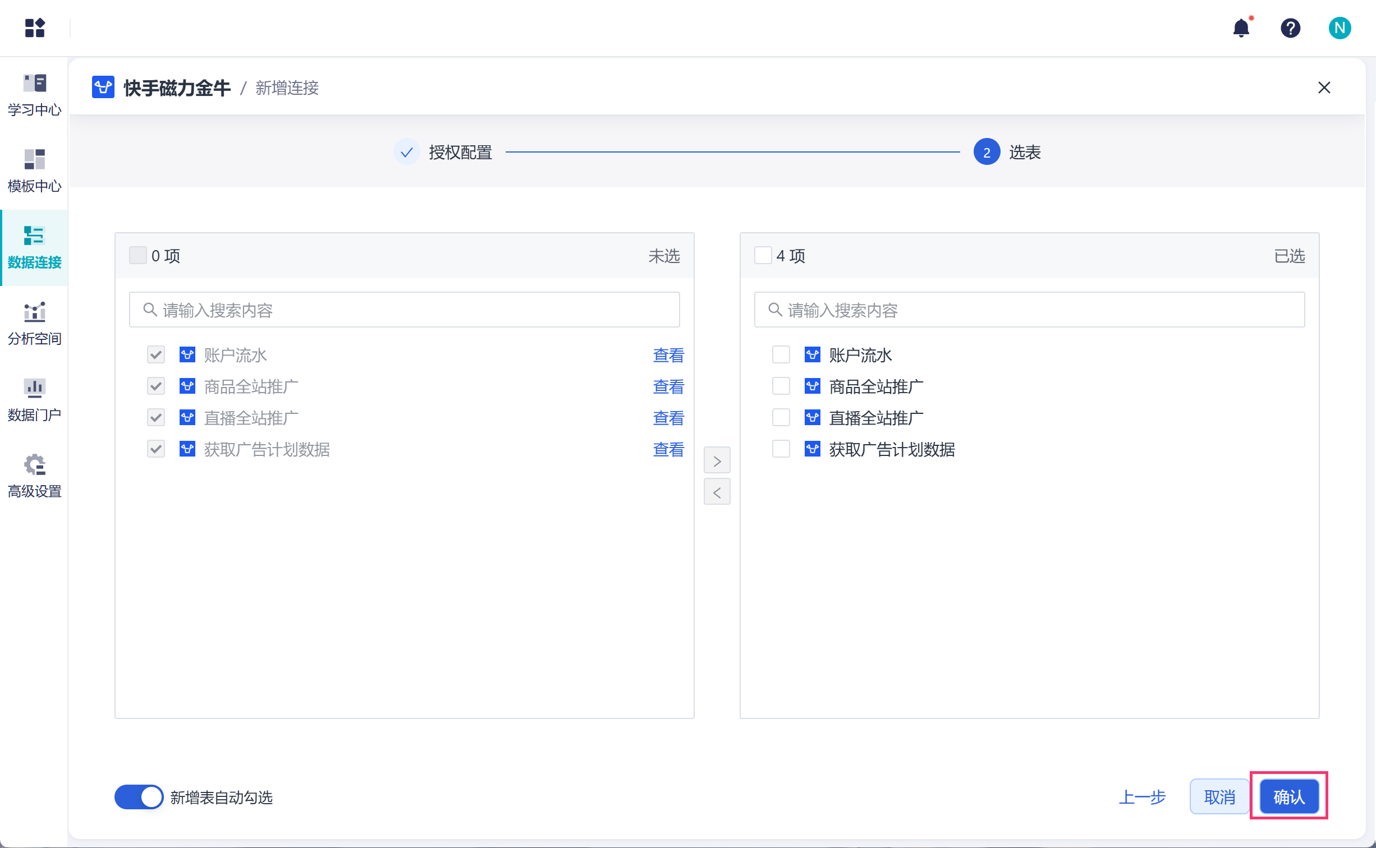Confirm with the 确认 button
This screenshot has width=1376, height=848.
pyautogui.click(x=1290, y=797)
